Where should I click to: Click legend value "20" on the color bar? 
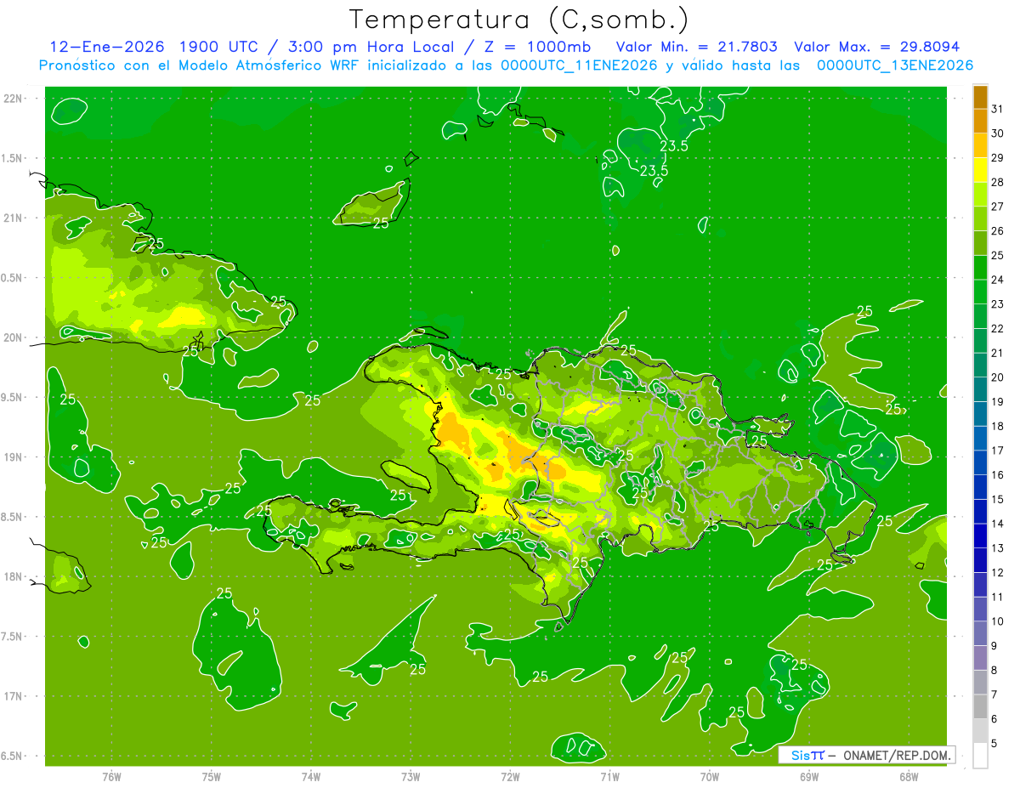pyautogui.click(x=998, y=377)
